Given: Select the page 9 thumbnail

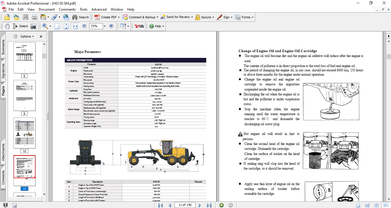Looking at the screenshot, I should (x=25, y=95).
